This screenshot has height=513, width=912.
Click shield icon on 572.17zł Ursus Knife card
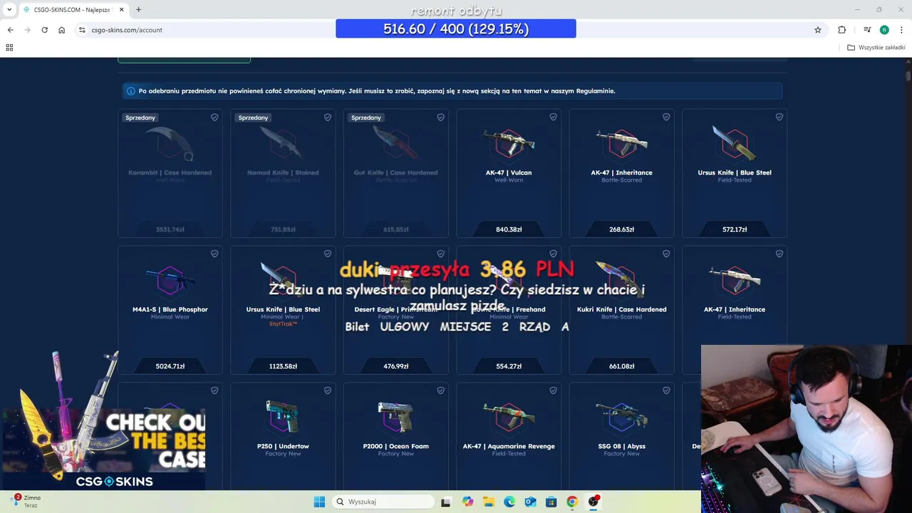779,118
